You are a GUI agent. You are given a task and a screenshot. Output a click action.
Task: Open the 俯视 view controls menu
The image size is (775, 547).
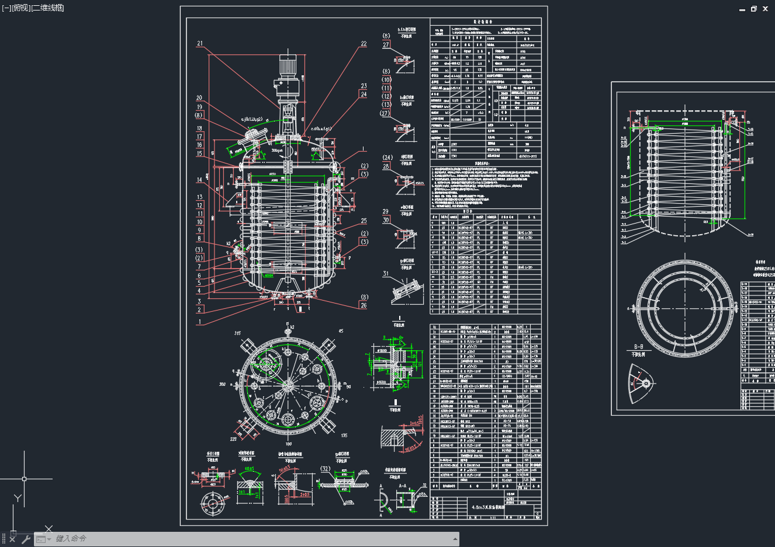[20, 8]
